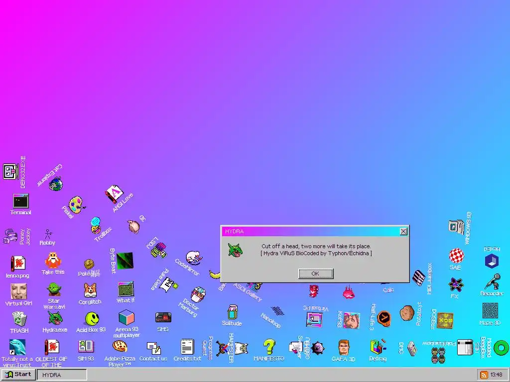Click the Hydra dragon icon in dialog
The height and width of the screenshot is (382, 510).
235,250
